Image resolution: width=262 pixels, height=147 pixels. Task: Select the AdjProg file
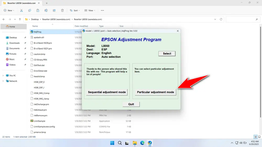click(37, 32)
